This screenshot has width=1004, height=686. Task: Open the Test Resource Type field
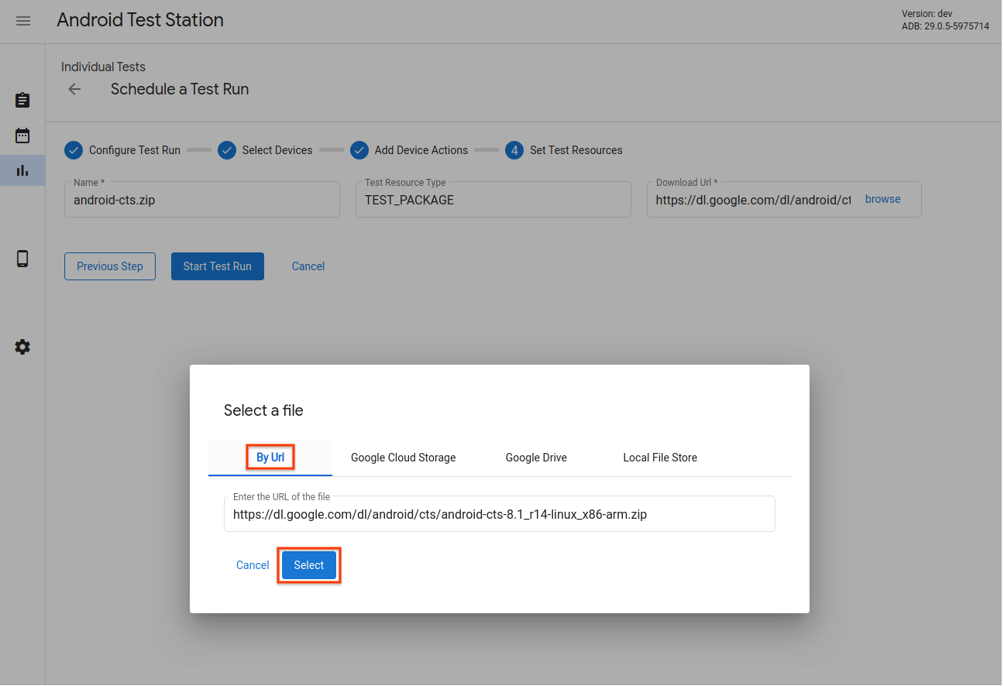493,199
